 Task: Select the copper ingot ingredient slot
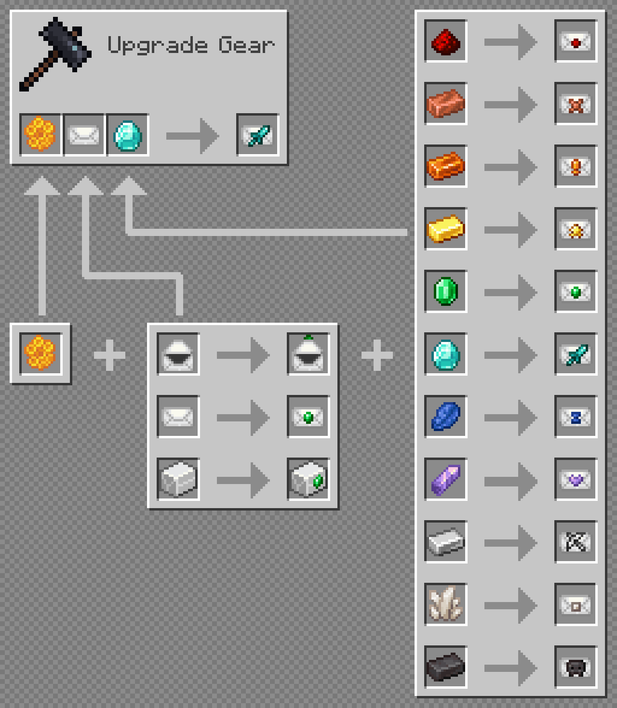(446, 104)
